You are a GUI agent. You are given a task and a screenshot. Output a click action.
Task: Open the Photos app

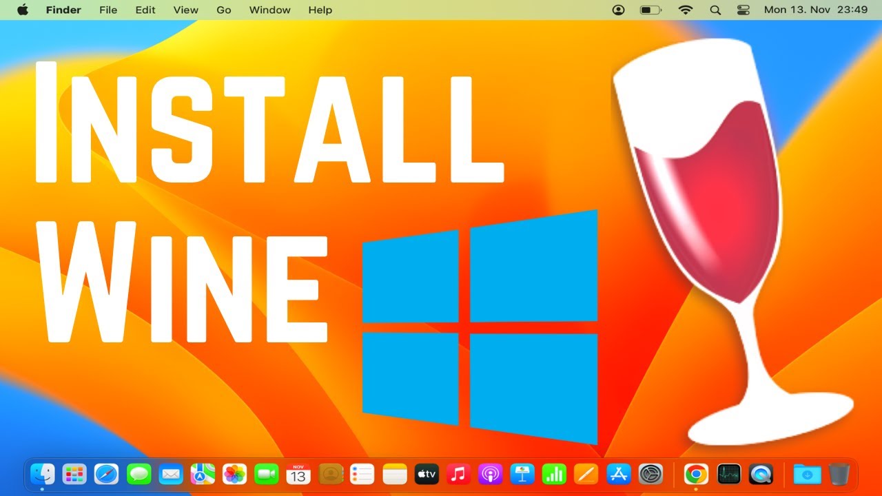235,474
